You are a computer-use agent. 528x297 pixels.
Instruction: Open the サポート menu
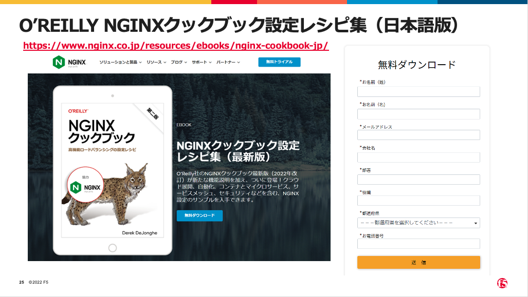202,62
